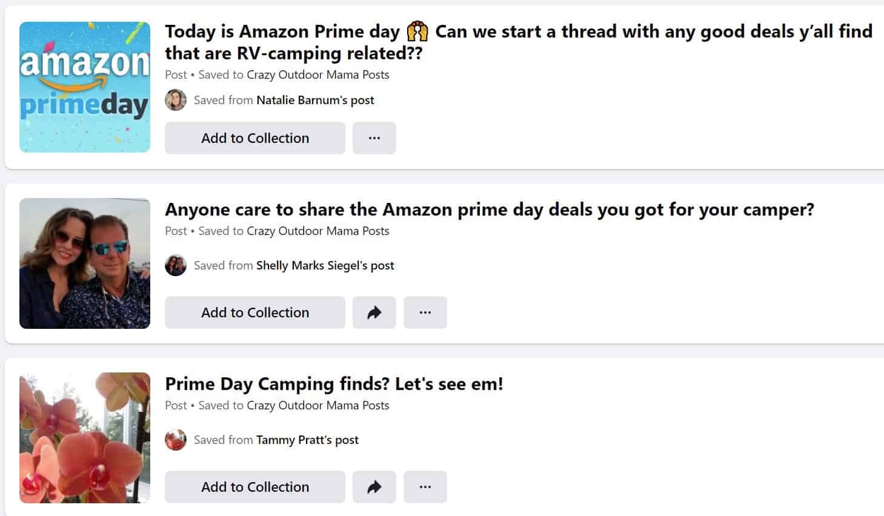Add the Prime Day thread post to a collection

(254, 138)
